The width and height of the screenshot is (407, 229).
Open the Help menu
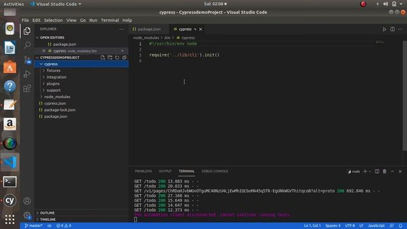click(x=127, y=20)
